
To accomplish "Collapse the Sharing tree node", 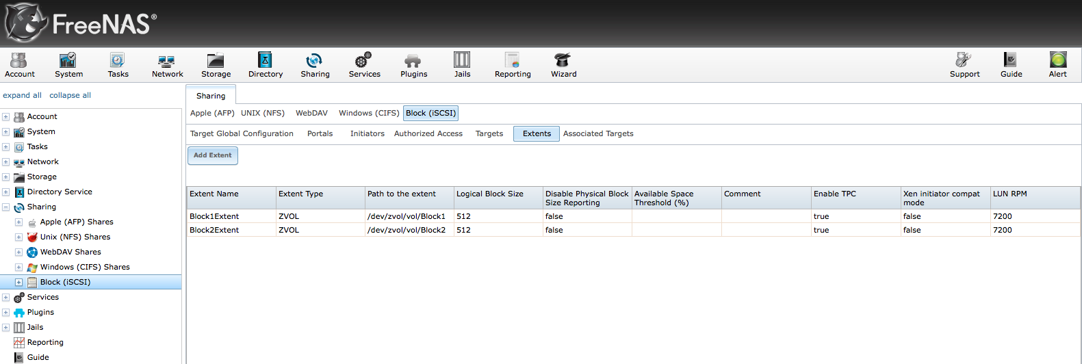I will point(5,207).
